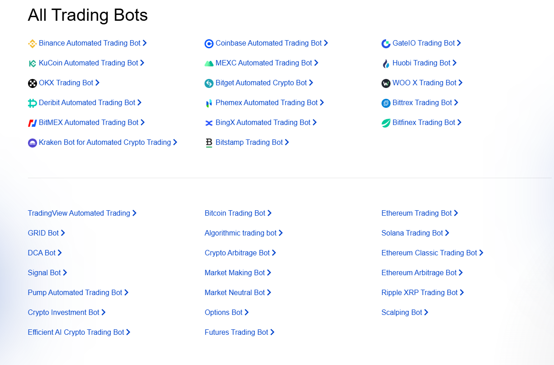Open Market Making Bot link
The image size is (554, 365).
coord(238,273)
